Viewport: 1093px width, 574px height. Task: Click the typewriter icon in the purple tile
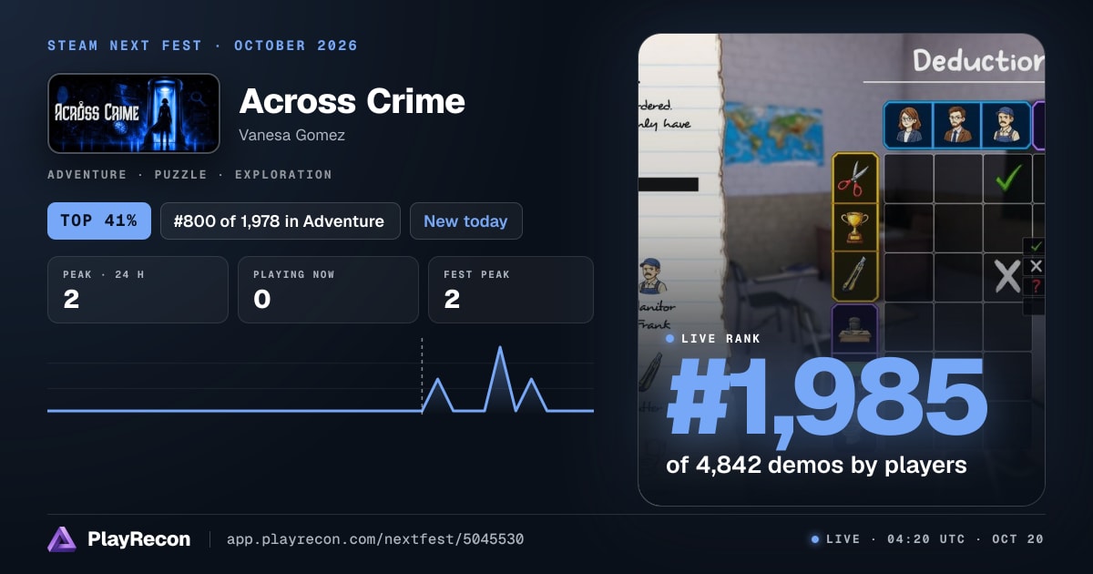[x=855, y=329]
